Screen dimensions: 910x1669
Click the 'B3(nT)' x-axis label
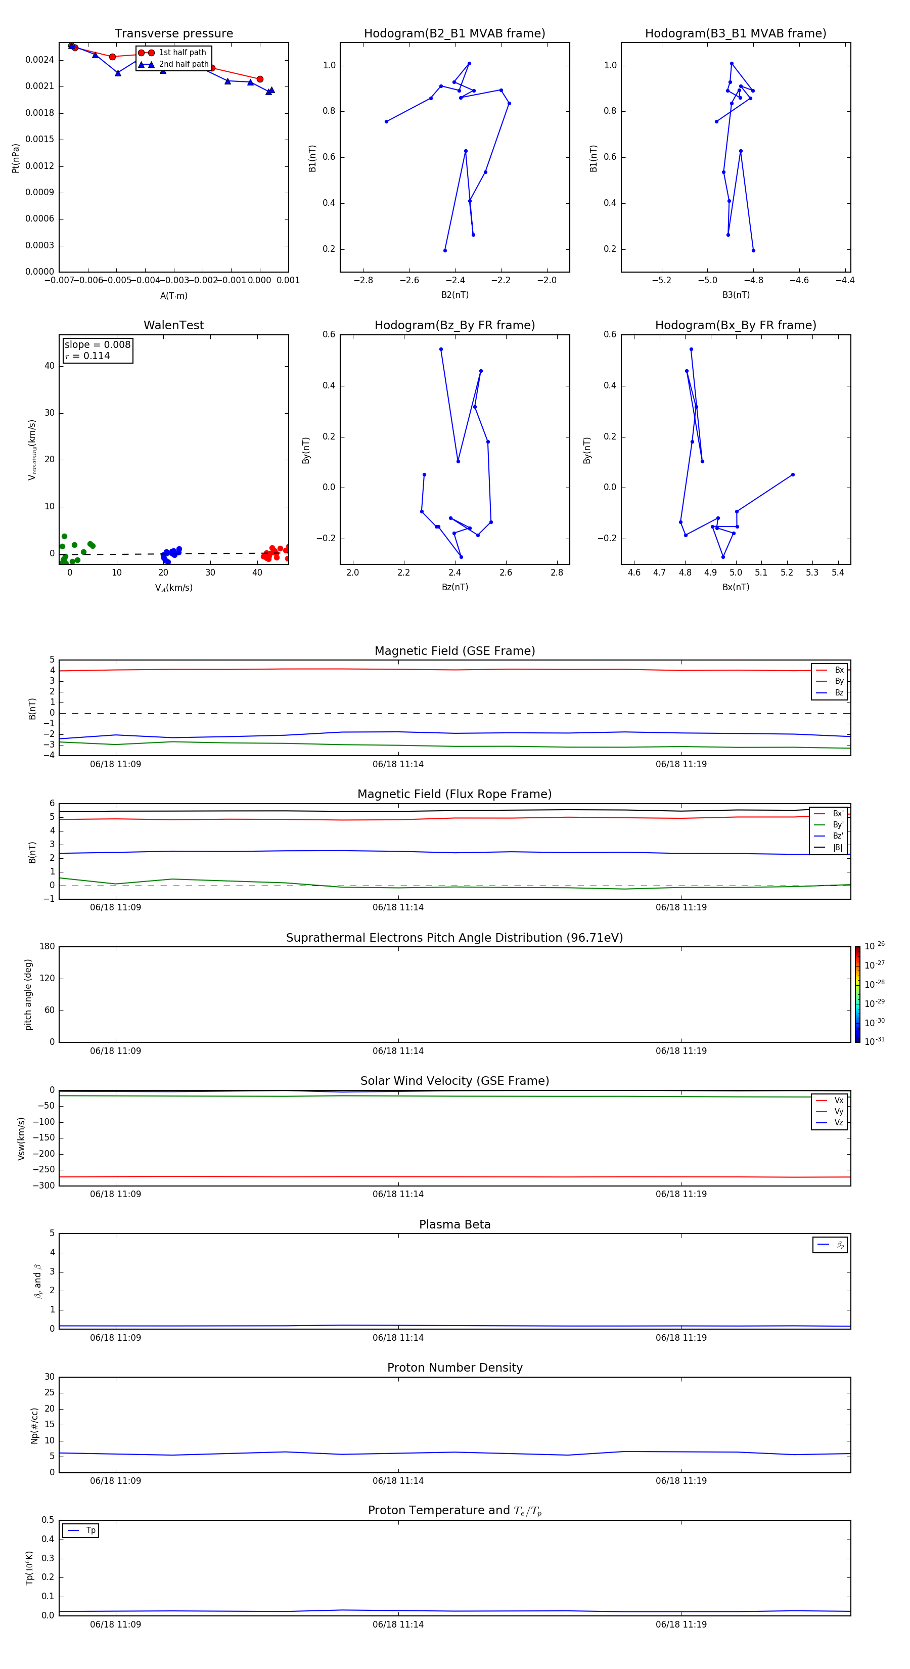point(736,295)
